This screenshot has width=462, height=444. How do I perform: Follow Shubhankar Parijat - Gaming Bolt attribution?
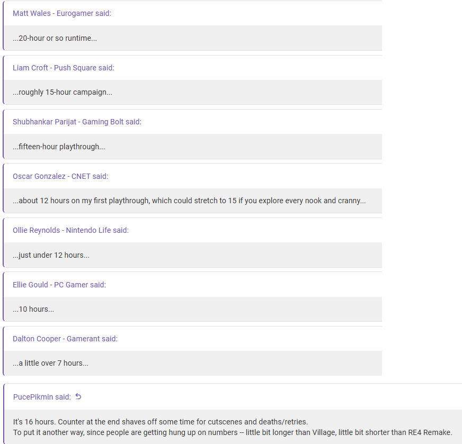[77, 122]
